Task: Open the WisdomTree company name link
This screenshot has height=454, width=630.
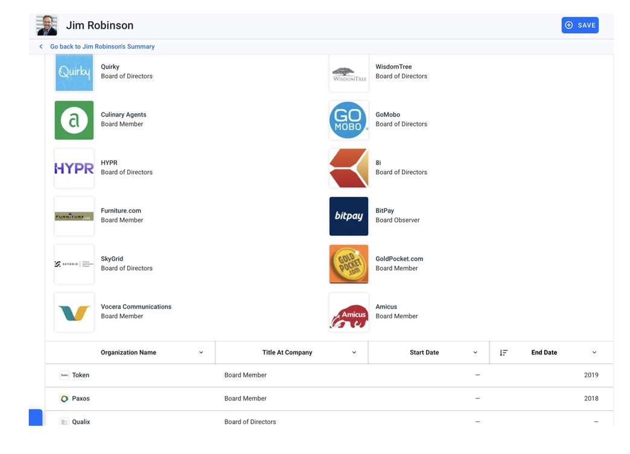Action: (x=393, y=67)
